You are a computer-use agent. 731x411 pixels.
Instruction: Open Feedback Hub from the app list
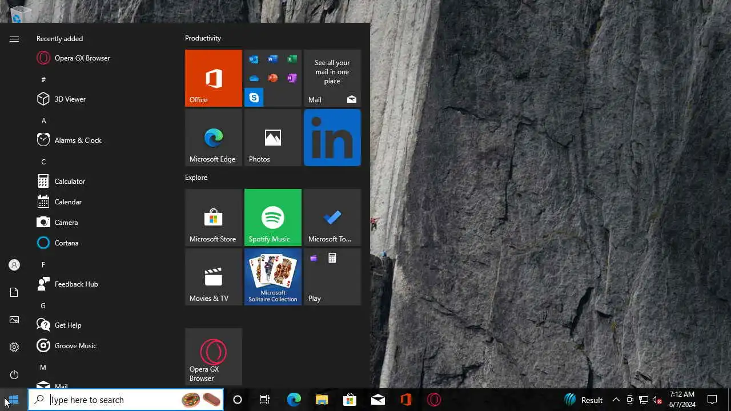pos(103,284)
